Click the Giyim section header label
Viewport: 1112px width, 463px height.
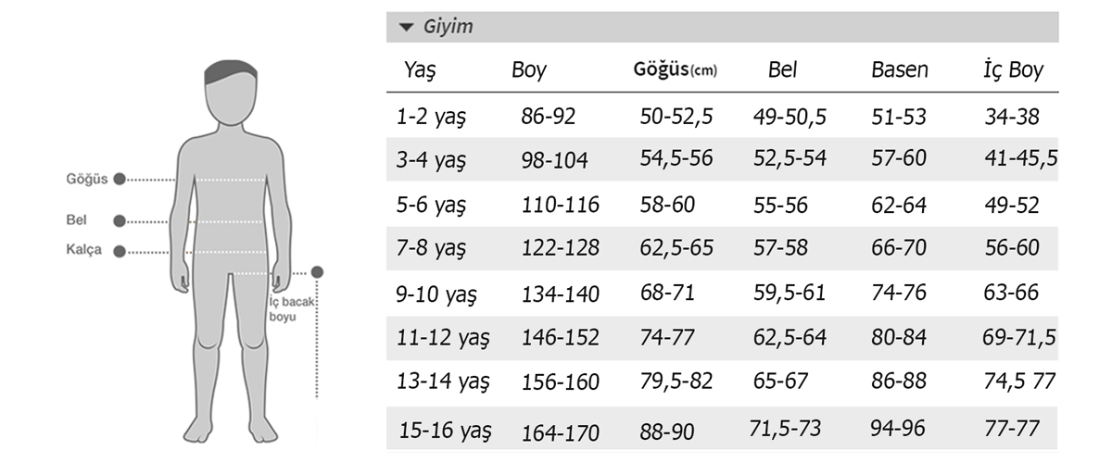coord(449,27)
